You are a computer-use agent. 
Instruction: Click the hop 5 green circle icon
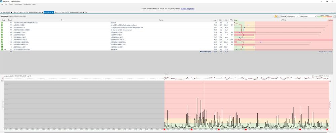[x=2, y=32]
